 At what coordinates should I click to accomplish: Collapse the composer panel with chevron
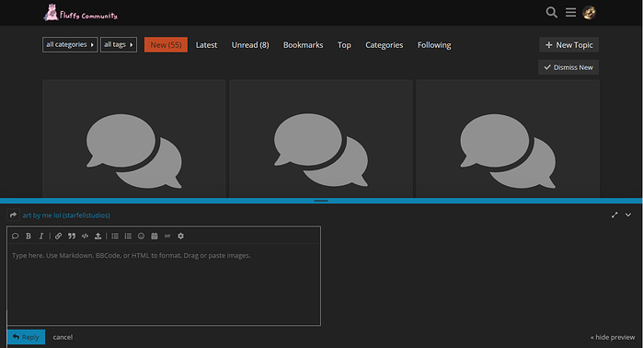pyautogui.click(x=628, y=215)
